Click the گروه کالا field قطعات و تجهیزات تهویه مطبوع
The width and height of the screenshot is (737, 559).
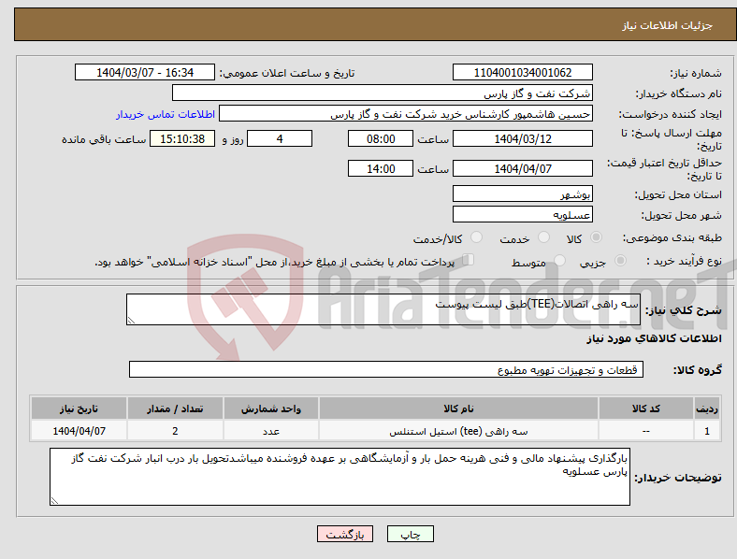pyautogui.click(x=386, y=369)
